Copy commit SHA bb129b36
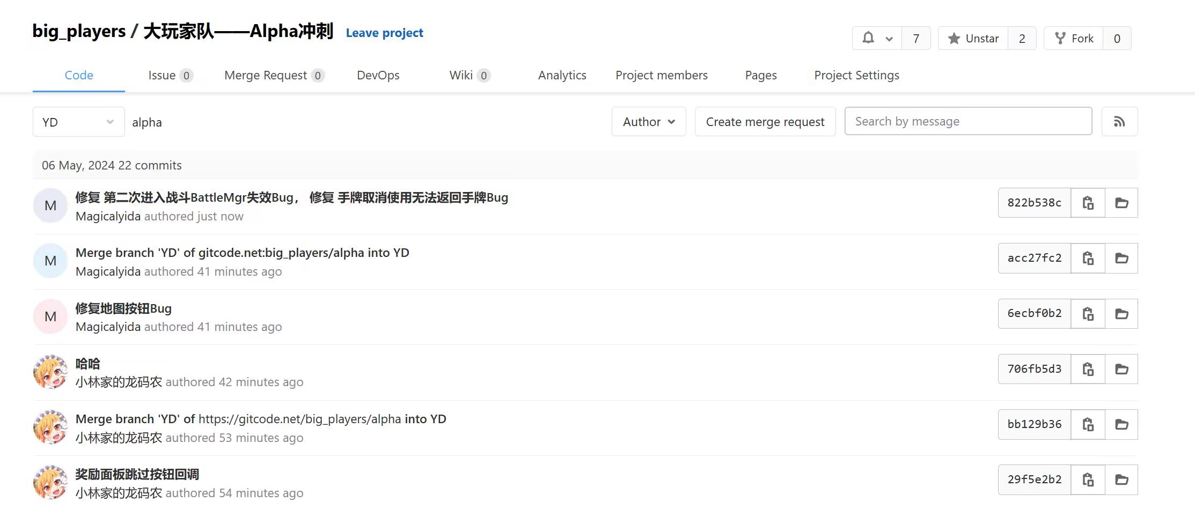 coord(1088,424)
